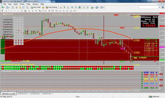Launch the Strategy Tester icon

(27, 7)
